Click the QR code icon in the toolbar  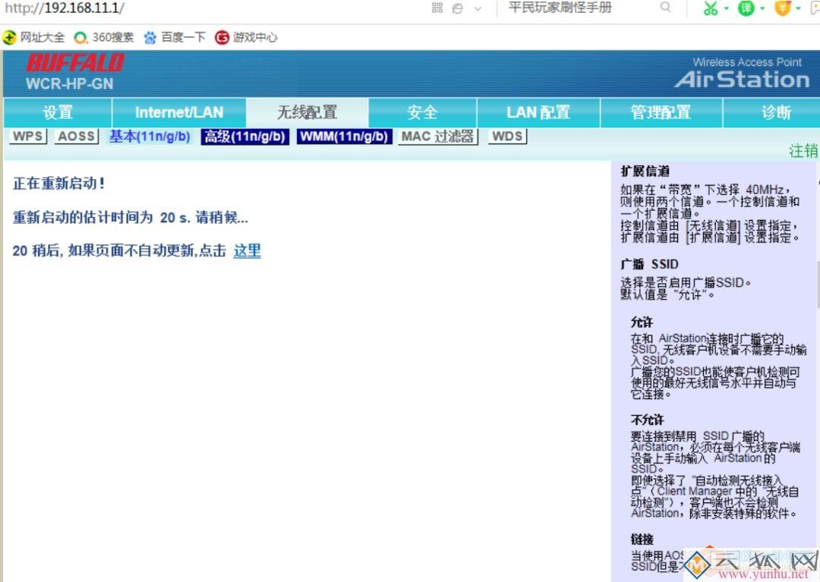439,9
